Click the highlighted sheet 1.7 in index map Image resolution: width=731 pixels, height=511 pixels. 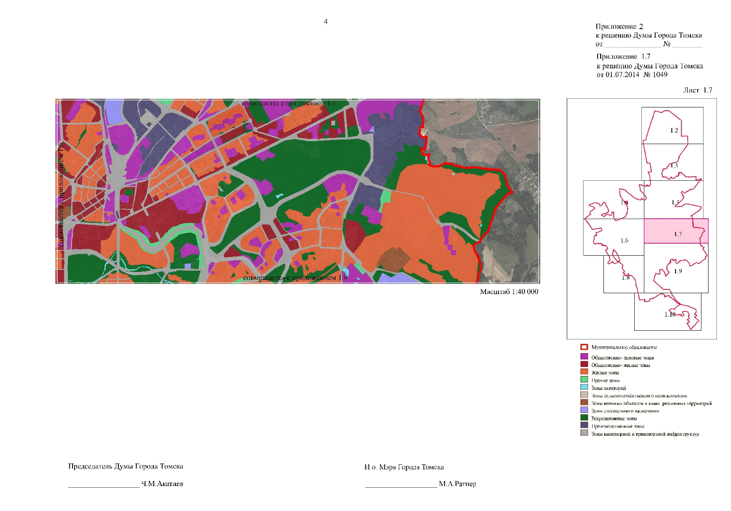coord(676,231)
